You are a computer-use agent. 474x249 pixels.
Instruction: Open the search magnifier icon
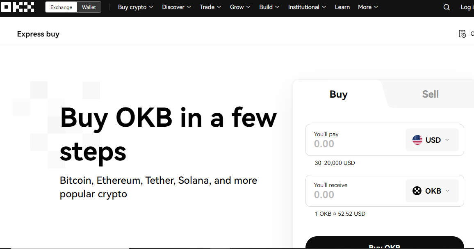click(x=447, y=7)
